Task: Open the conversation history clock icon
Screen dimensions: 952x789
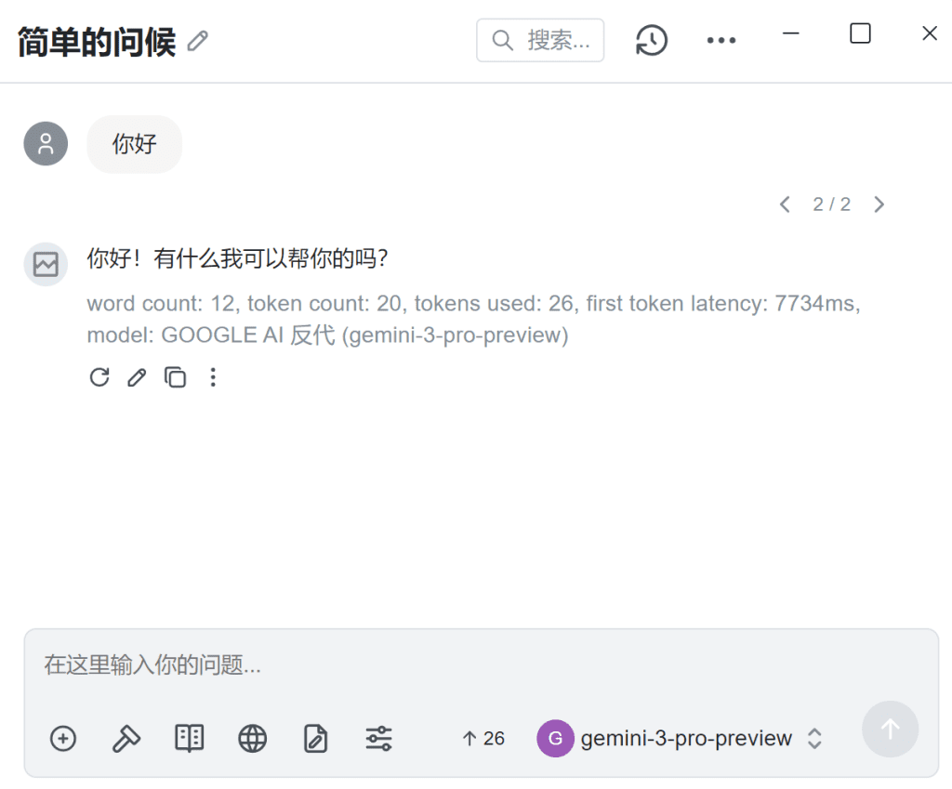Action: [652, 40]
